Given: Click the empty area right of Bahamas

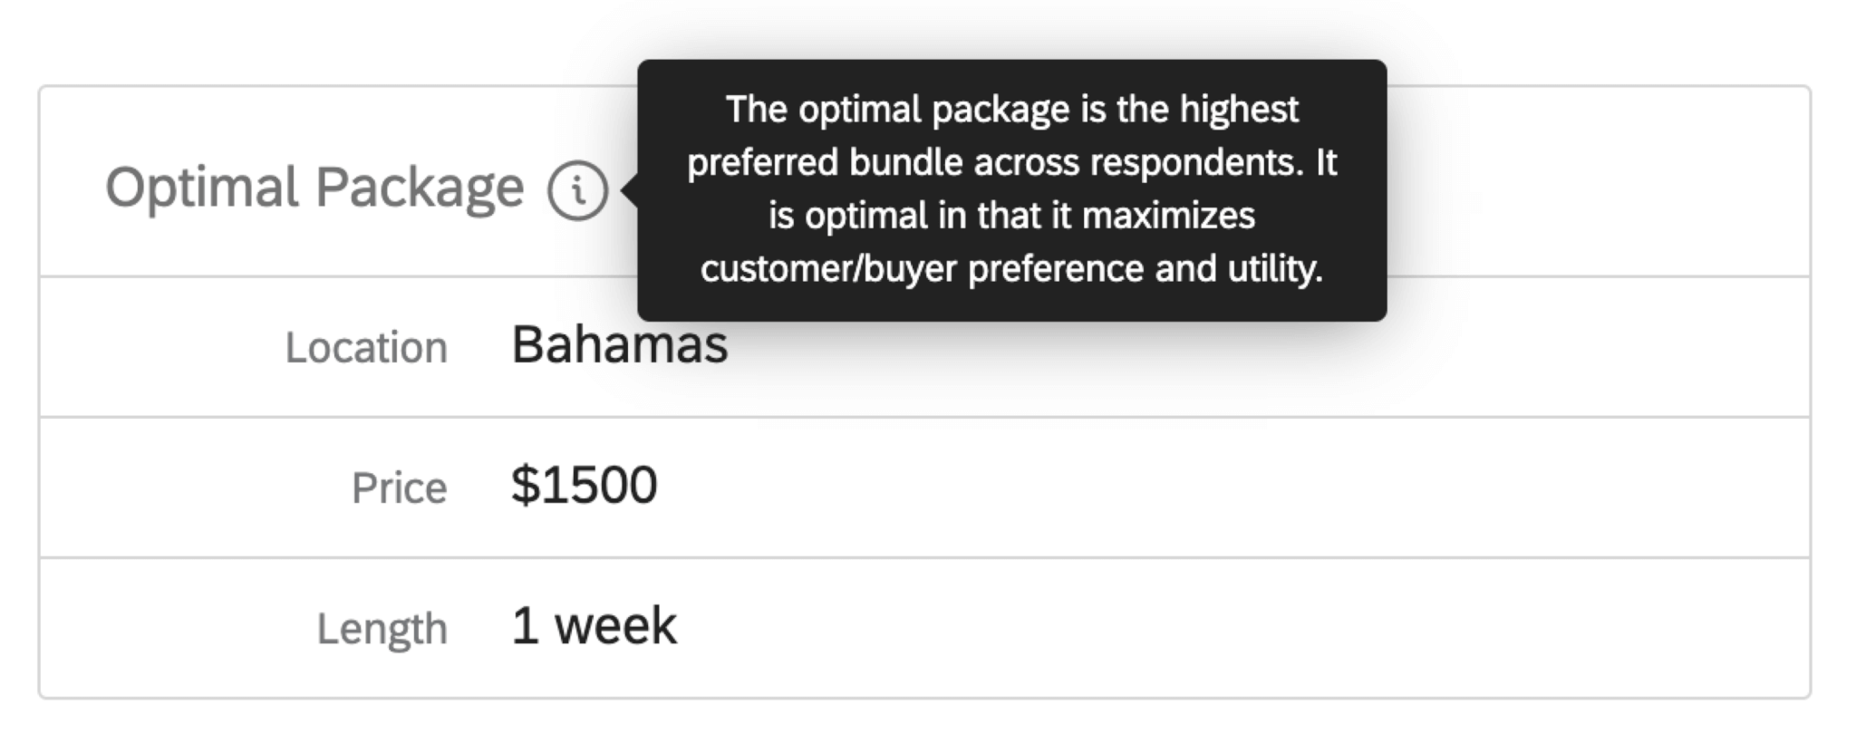Looking at the screenshot, I should [1269, 347].
